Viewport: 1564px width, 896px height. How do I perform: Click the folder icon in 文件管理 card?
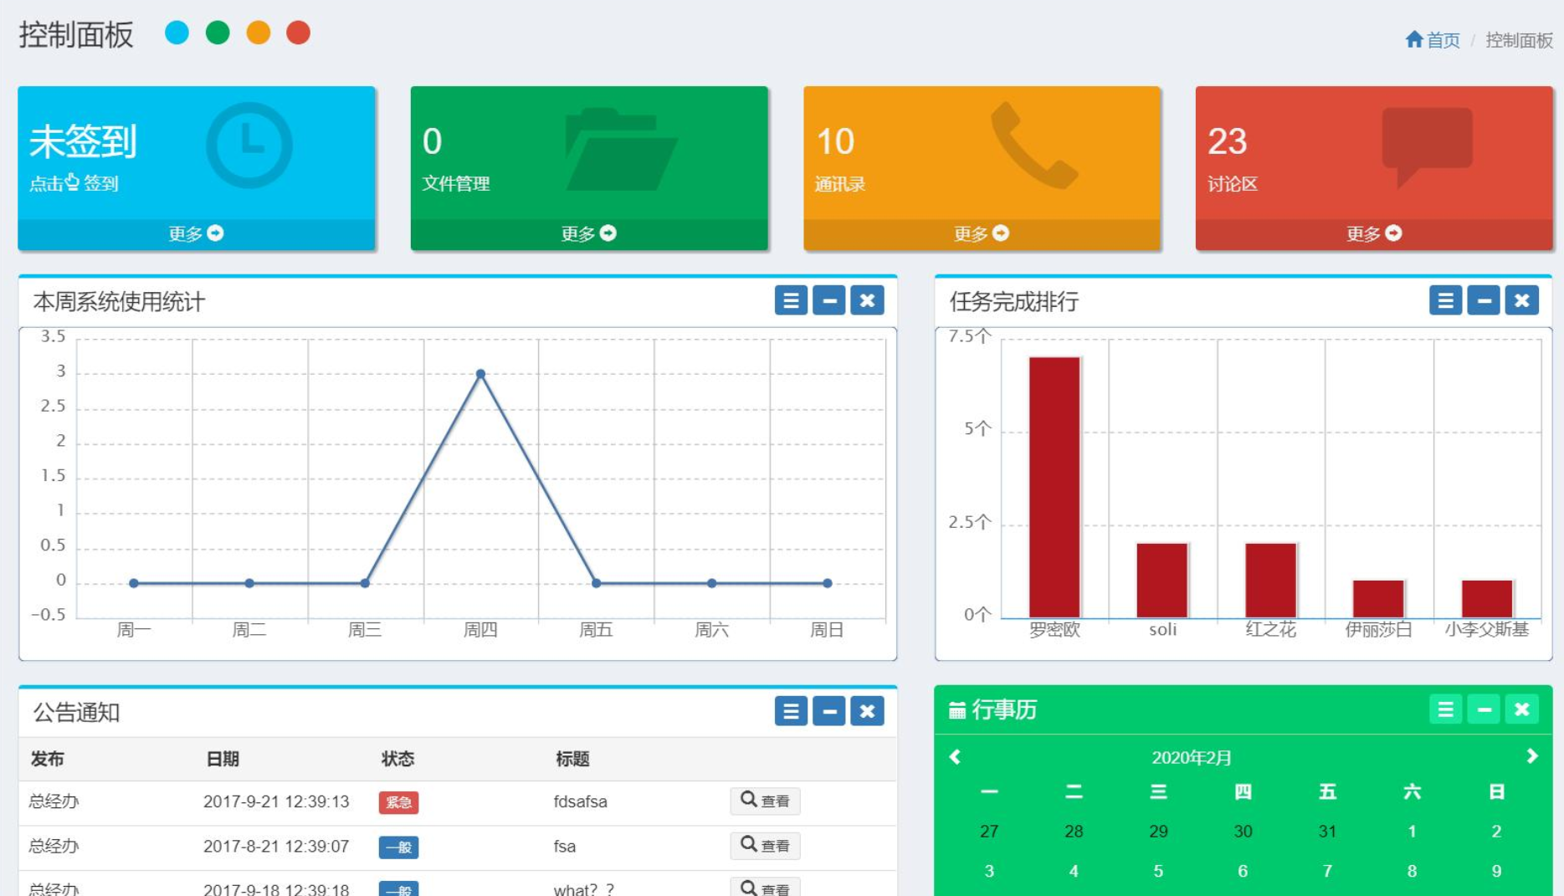click(621, 149)
